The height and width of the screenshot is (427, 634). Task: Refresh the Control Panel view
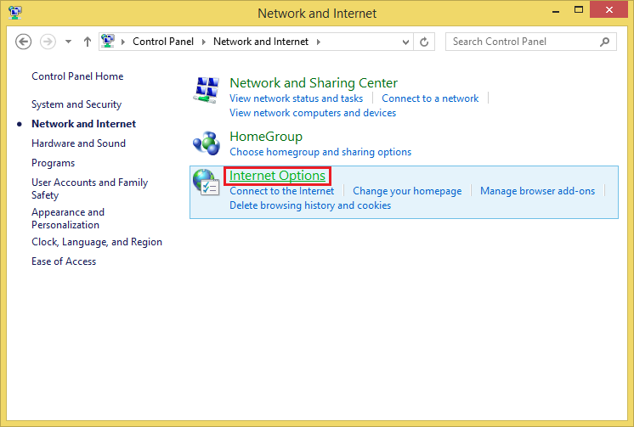tap(424, 42)
